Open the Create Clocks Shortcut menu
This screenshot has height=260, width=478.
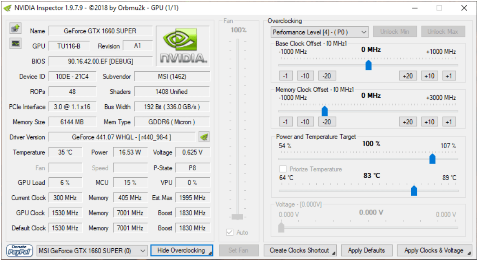(x=300, y=250)
